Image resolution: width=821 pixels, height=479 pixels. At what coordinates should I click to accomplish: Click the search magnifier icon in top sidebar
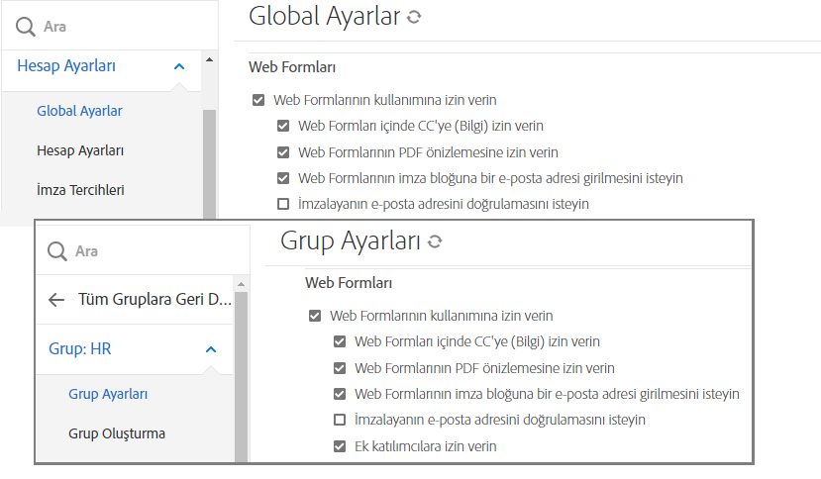26,27
